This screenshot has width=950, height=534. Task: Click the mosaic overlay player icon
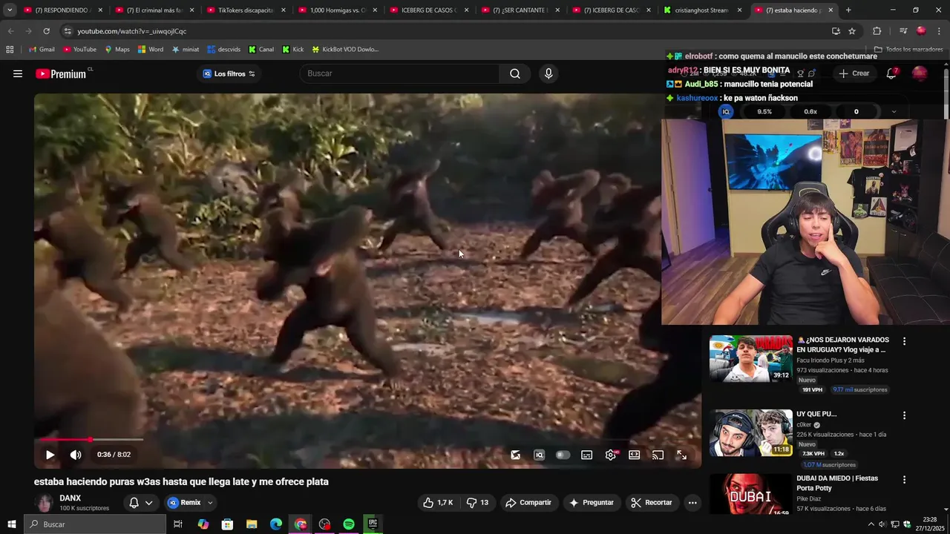click(x=516, y=455)
